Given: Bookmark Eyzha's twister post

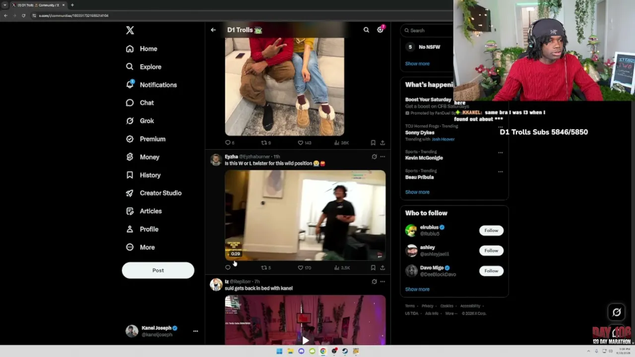Looking at the screenshot, I should 373,268.
